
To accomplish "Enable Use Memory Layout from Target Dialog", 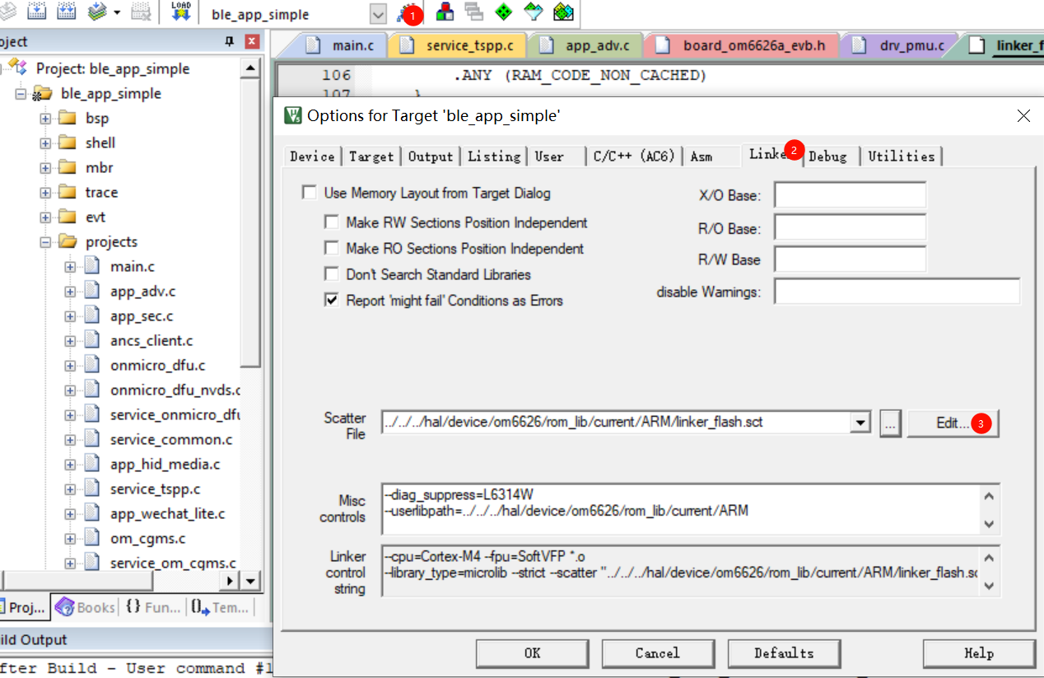I will [310, 193].
